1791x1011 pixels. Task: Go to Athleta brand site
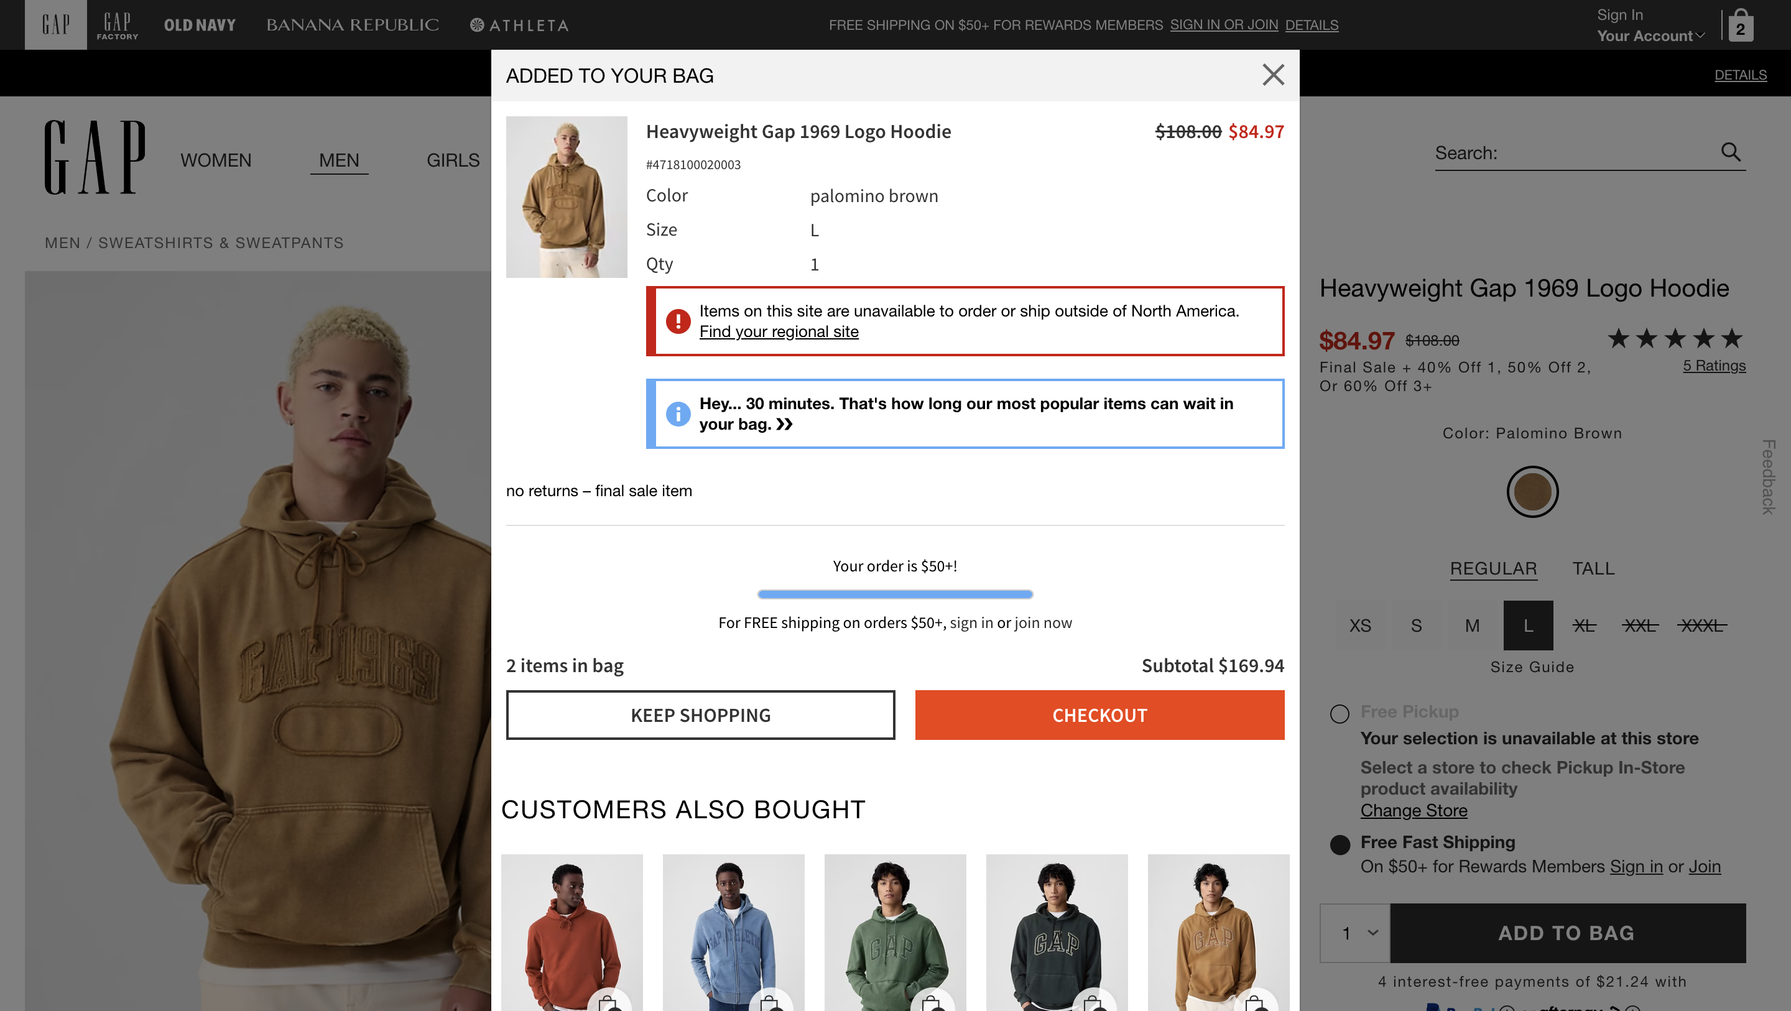click(x=519, y=25)
